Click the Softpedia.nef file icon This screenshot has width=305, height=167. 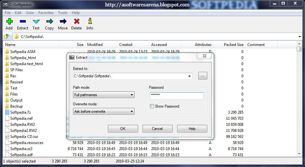coord(7,118)
